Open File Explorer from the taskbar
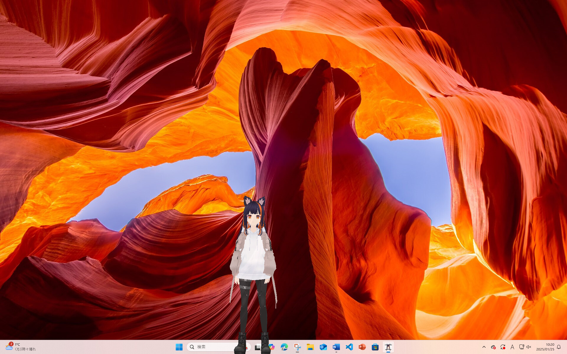The image size is (567, 354). pos(310,347)
